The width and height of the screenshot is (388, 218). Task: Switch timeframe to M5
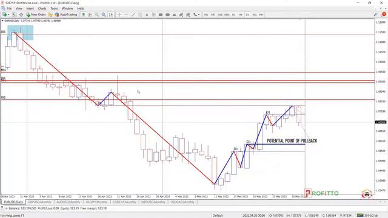(213, 15)
